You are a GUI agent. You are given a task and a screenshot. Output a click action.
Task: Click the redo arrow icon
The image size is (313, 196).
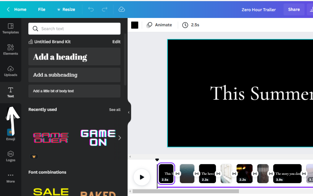[105, 9]
